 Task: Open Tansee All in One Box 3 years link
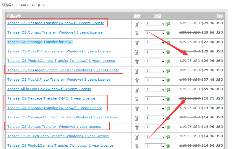(49, 89)
